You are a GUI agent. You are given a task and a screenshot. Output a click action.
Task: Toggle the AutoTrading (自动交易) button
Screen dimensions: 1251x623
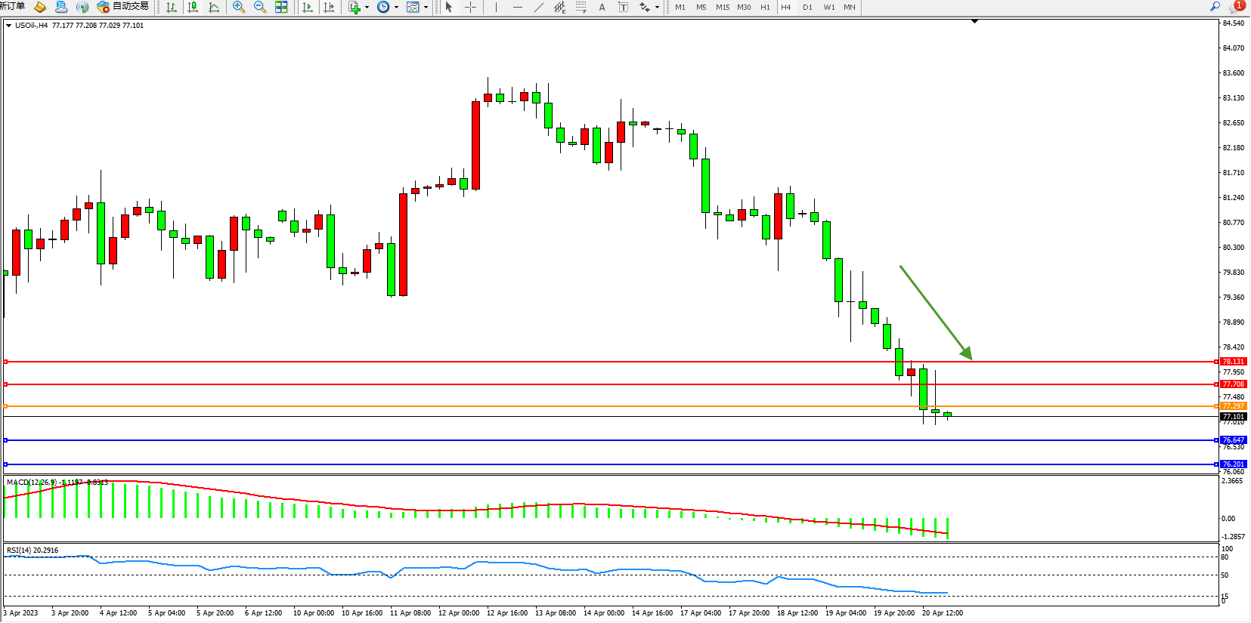(123, 7)
